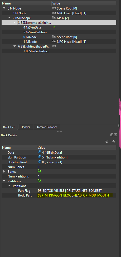The image size is (121, 257).
Task: Click the link icon beside 4 [NiSkinData]
Action: [39, 152]
